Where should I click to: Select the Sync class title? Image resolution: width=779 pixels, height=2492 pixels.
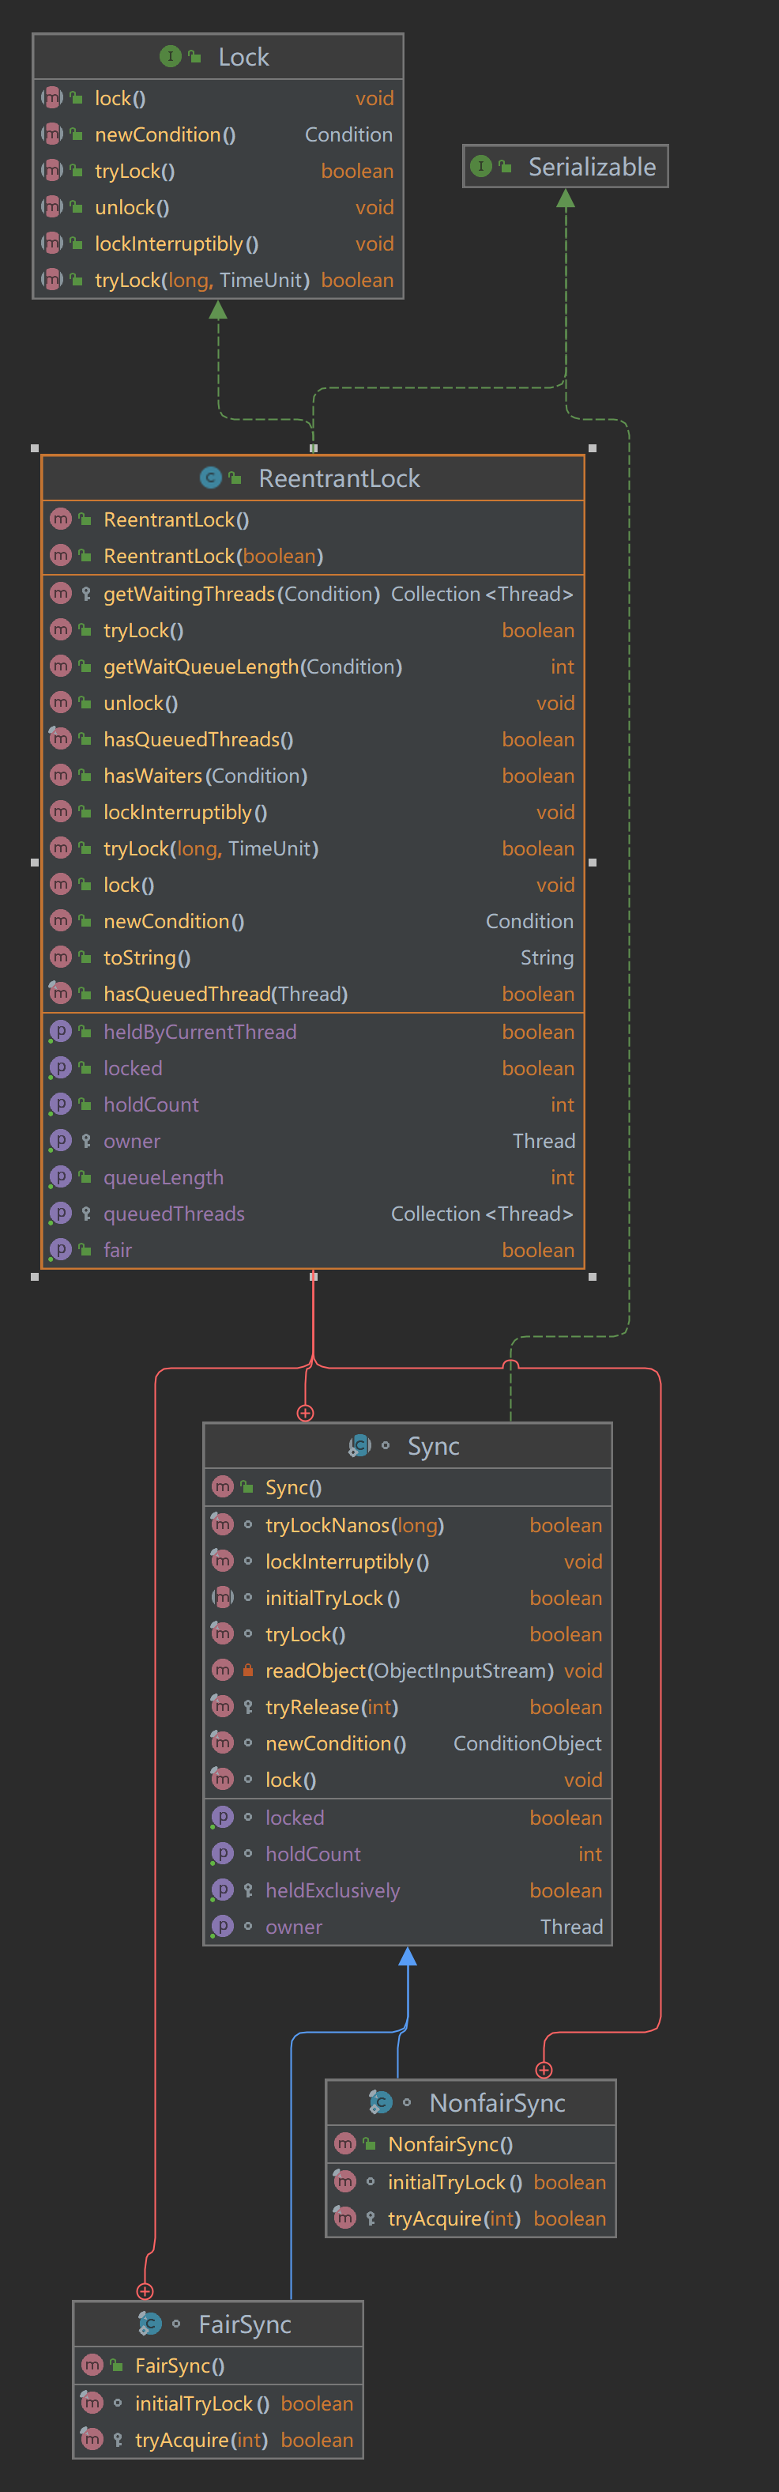point(433,1446)
